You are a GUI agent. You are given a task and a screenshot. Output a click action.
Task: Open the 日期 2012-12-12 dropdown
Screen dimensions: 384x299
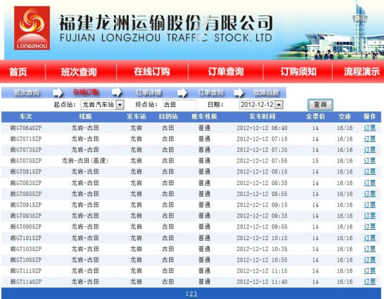[261, 105]
